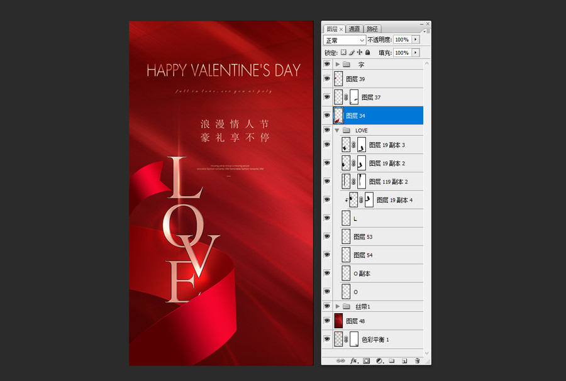
Task: Select the 图层 119 副本 2 layer
Action: 382,182
